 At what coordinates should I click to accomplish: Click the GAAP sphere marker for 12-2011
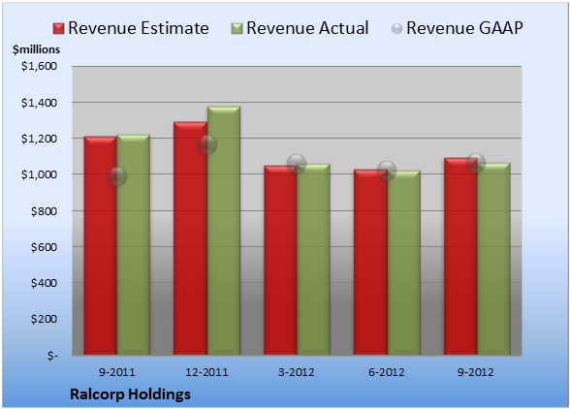pos(207,144)
